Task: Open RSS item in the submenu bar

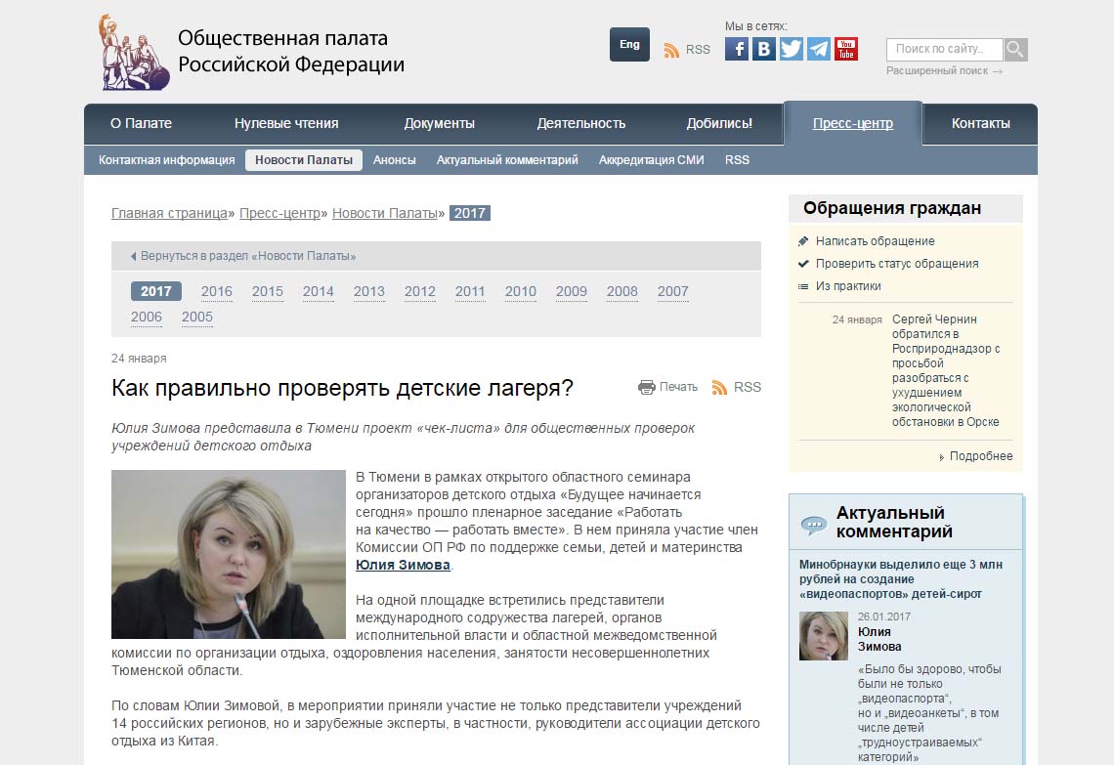Action: (x=737, y=160)
